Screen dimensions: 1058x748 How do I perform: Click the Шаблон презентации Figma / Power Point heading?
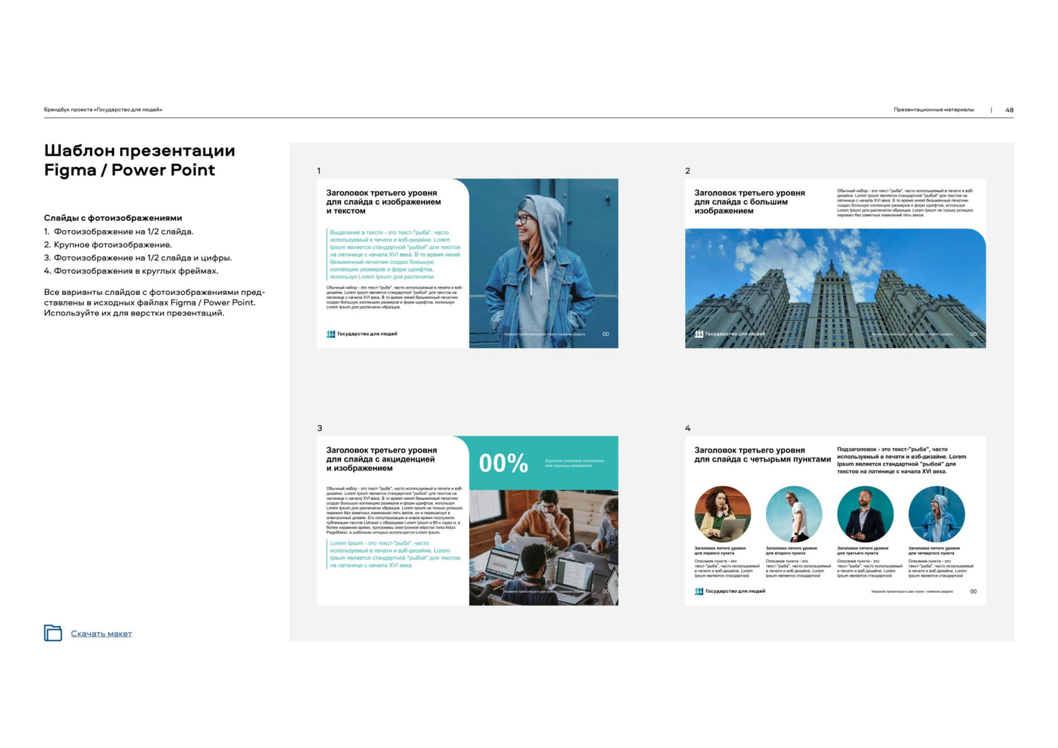pyautogui.click(x=139, y=160)
